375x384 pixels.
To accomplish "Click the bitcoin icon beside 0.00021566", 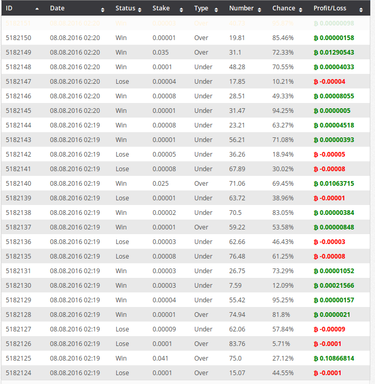I will (316, 286).
